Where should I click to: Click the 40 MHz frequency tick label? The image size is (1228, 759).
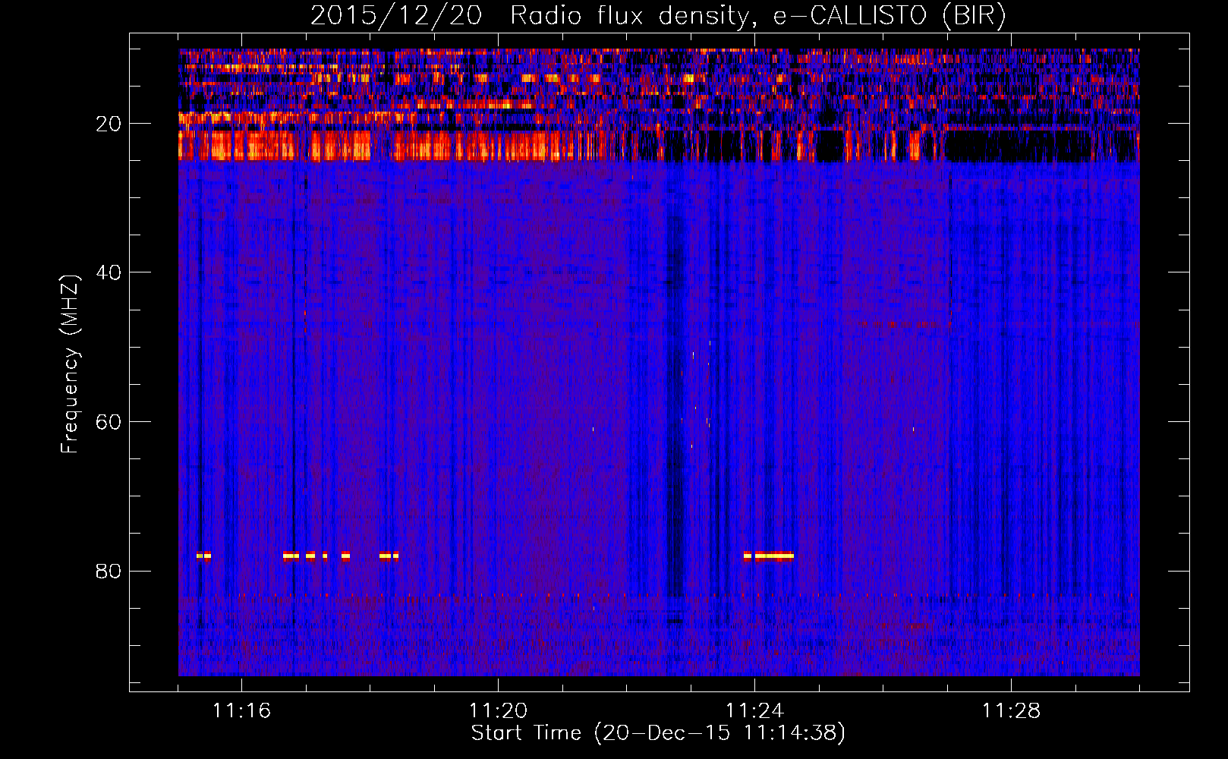[109, 272]
